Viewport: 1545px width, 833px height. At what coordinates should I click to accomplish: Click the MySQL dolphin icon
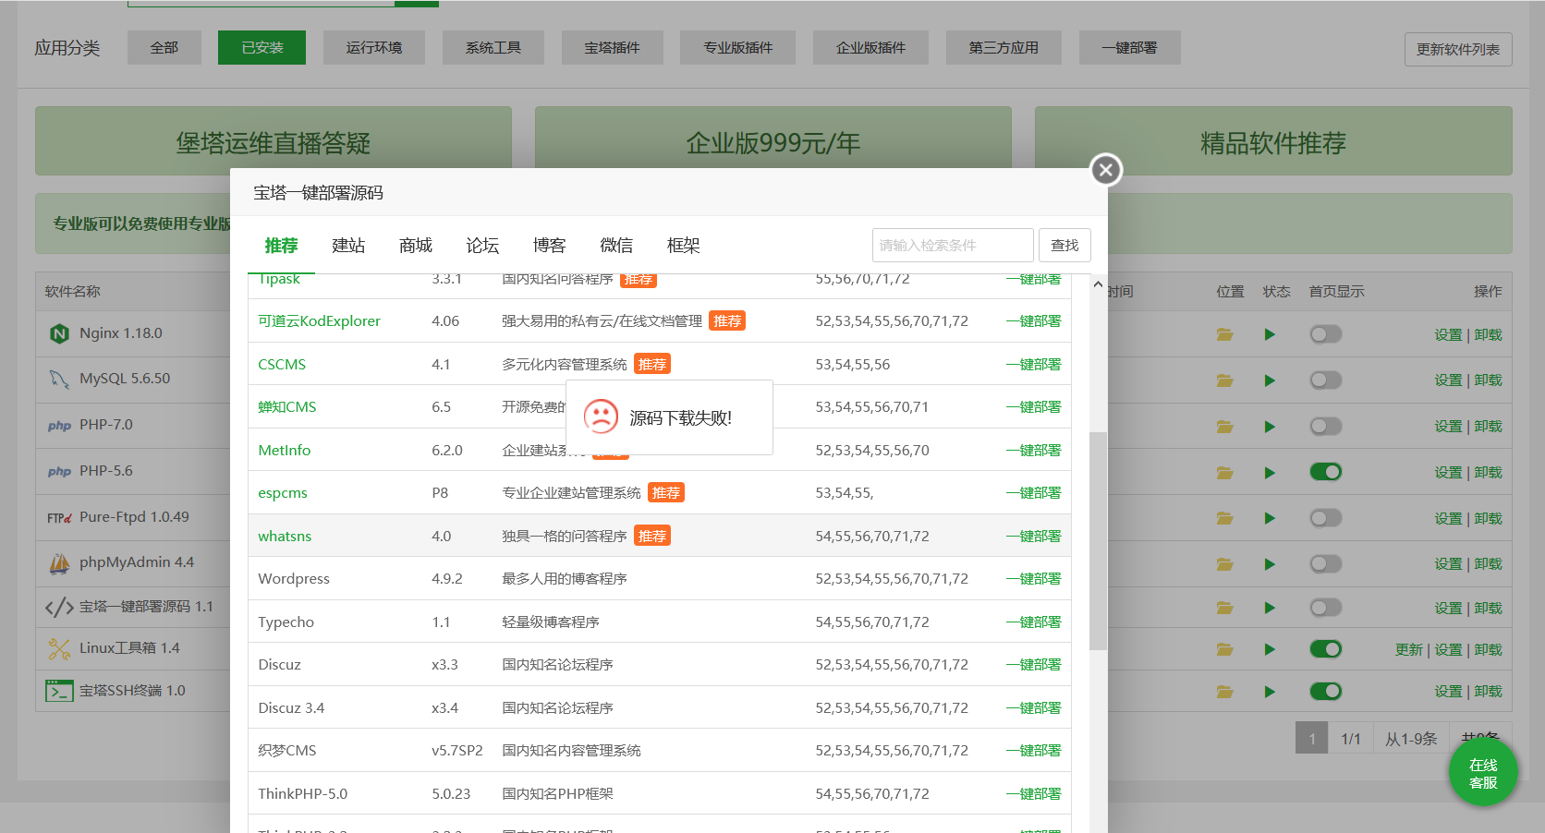[x=59, y=379]
